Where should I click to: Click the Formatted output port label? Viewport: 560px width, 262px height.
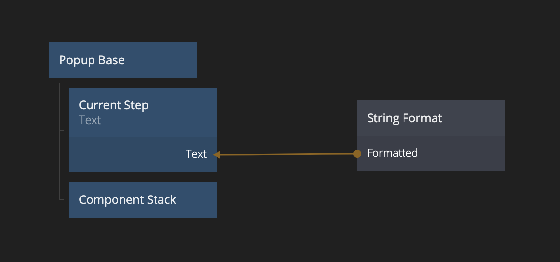[392, 153]
